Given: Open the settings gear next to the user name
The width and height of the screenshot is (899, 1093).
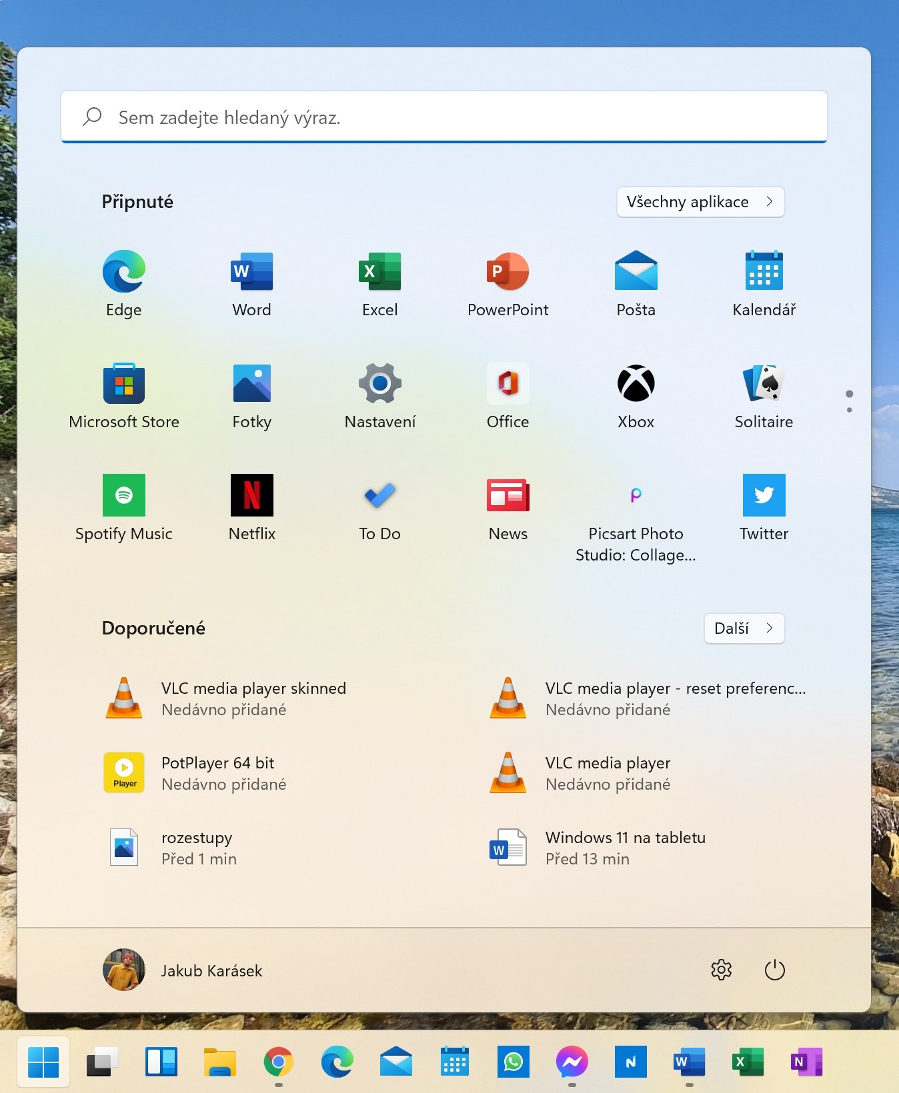Looking at the screenshot, I should tap(722, 970).
